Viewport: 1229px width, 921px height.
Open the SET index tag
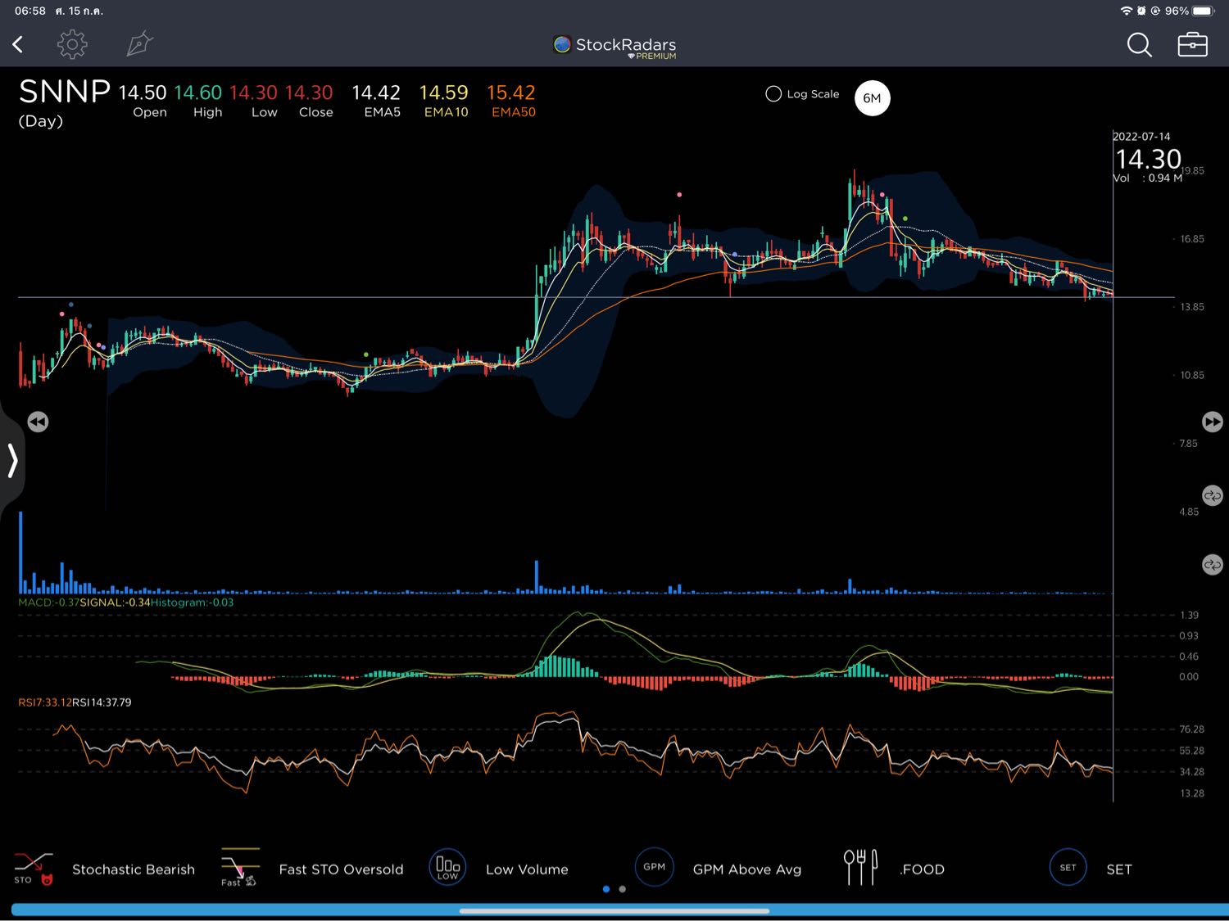pyautogui.click(x=1068, y=868)
